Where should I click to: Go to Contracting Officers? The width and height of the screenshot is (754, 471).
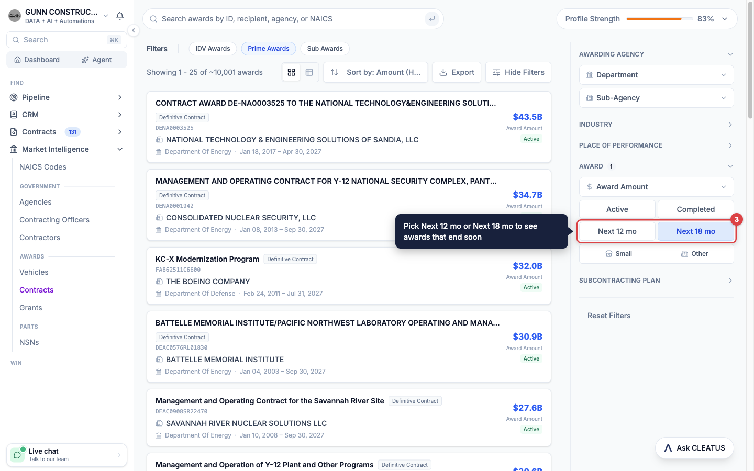click(54, 220)
